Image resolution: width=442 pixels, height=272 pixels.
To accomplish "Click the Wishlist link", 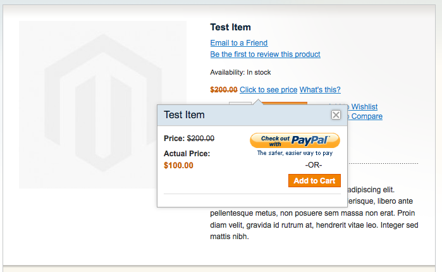I will 362,107.
